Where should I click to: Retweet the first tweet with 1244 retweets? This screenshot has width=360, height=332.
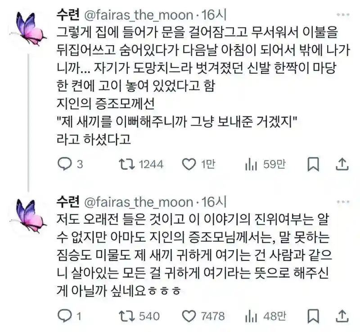click(128, 165)
